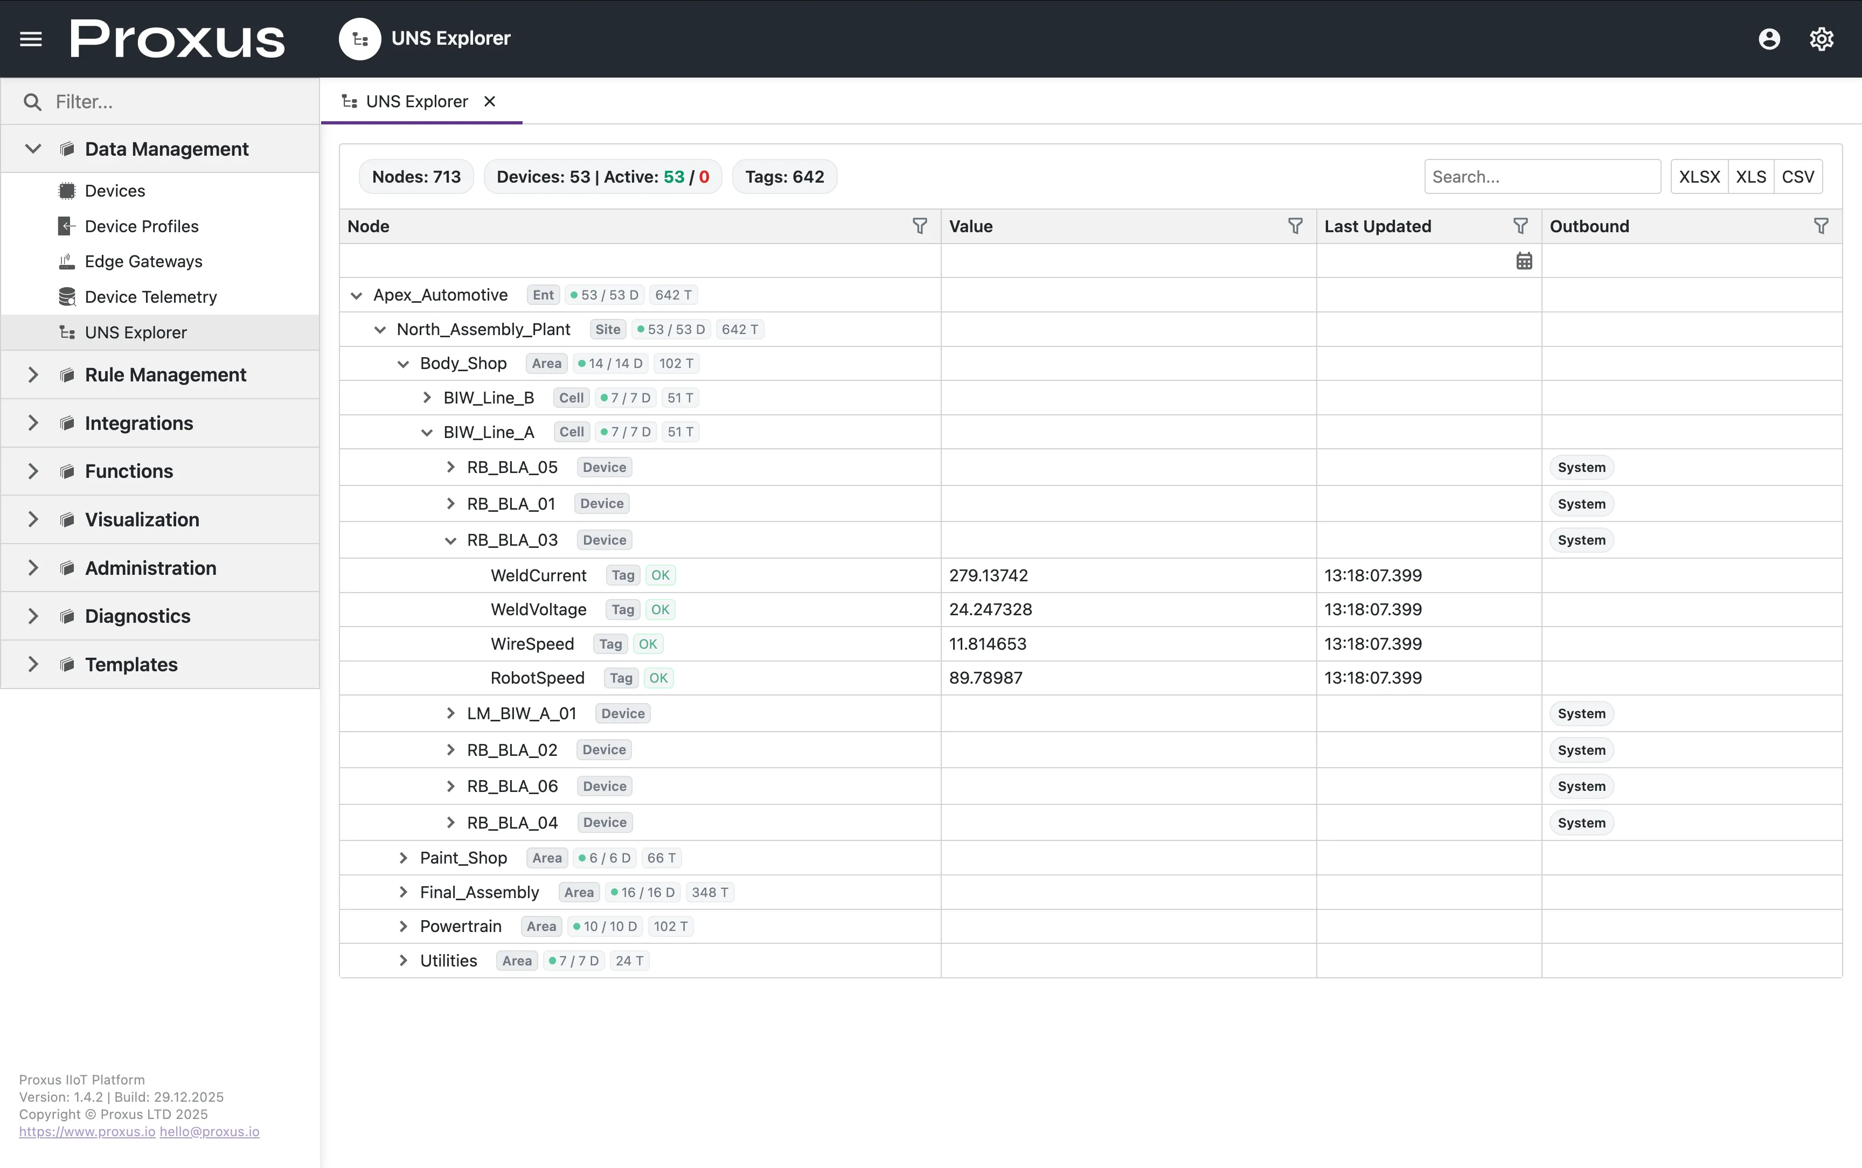Viewport: 1862px width, 1168px height.
Task: Click the Outbound column filter icon
Action: (x=1822, y=226)
